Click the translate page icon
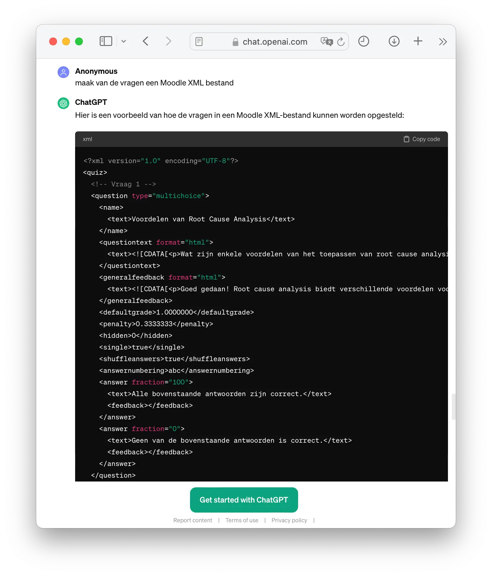This screenshot has height=576, width=492. click(327, 41)
